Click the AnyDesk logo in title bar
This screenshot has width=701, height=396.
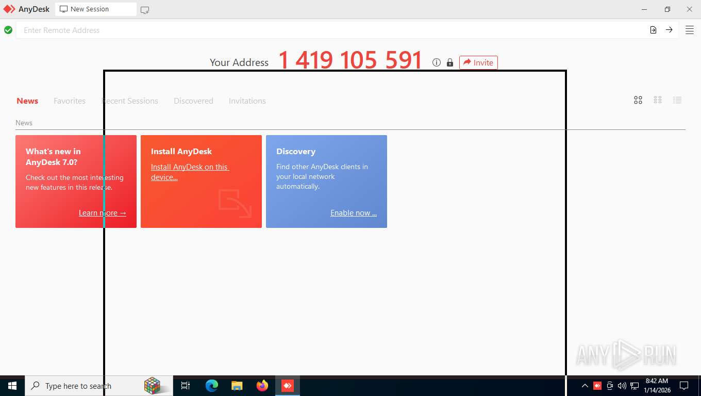tap(9, 9)
